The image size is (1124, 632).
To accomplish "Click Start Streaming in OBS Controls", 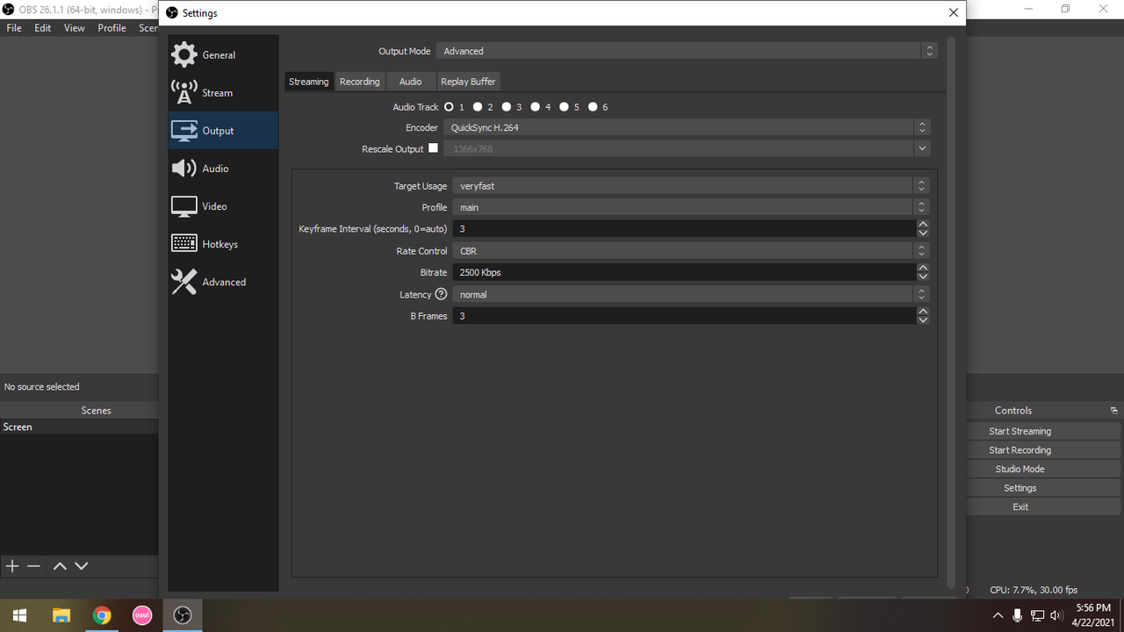I will coord(1020,431).
